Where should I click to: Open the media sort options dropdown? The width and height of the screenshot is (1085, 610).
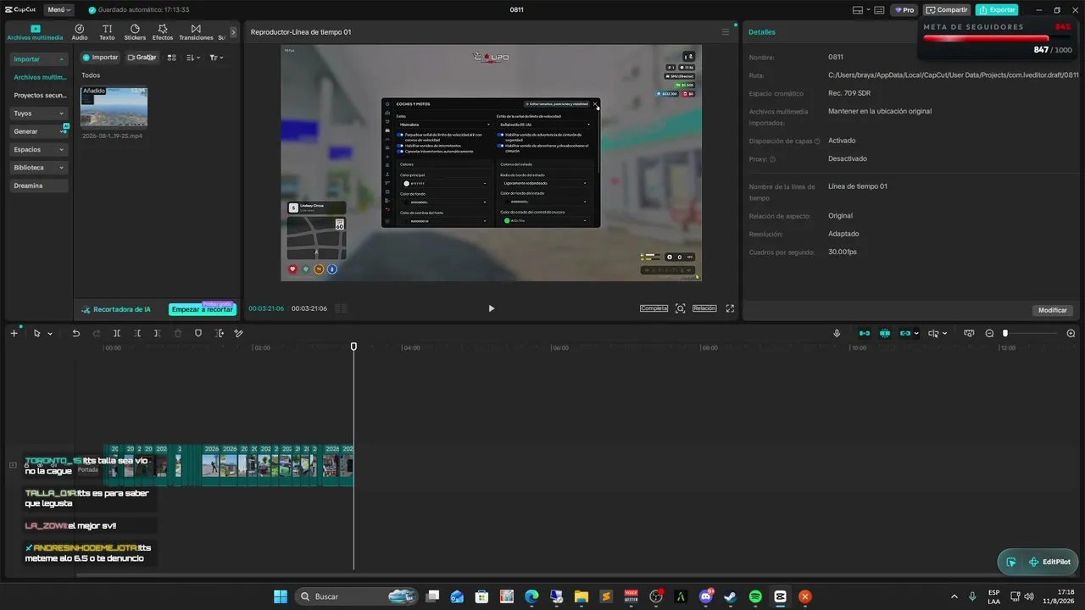point(193,58)
